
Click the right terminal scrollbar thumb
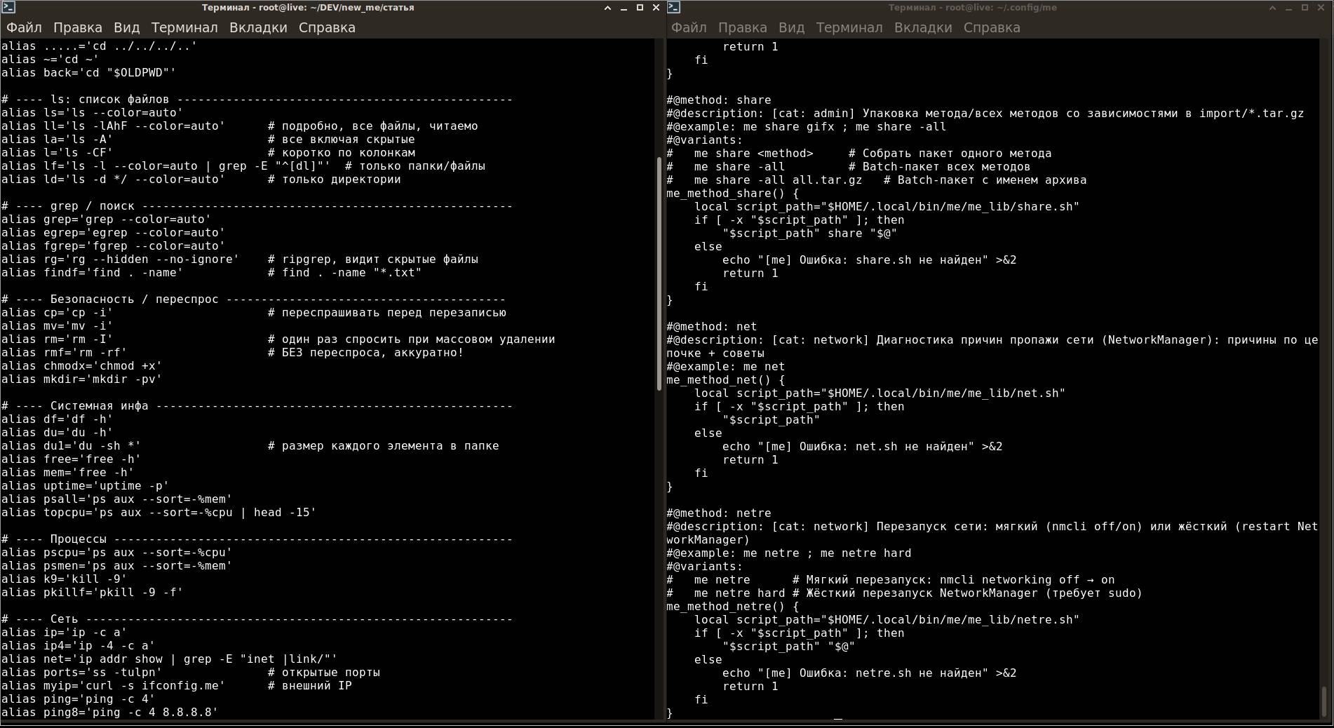1324,700
